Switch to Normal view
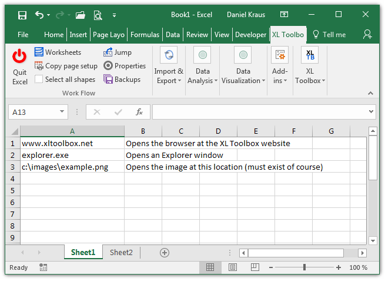The width and height of the screenshot is (385, 281). point(210,267)
